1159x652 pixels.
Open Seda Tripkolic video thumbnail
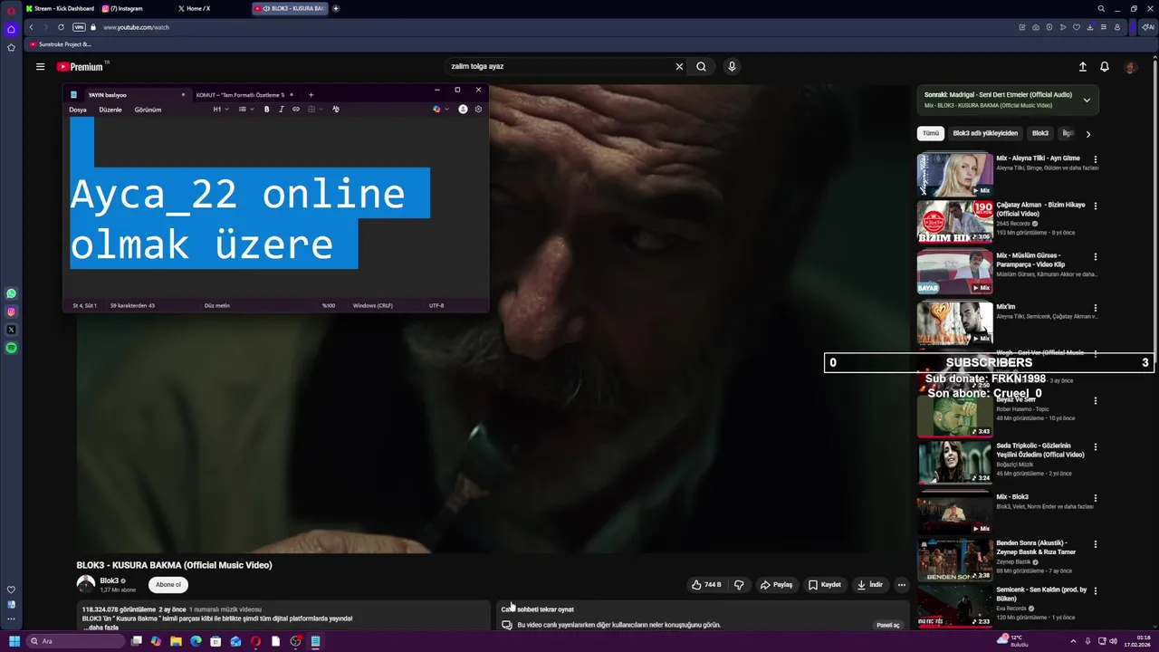point(955,462)
